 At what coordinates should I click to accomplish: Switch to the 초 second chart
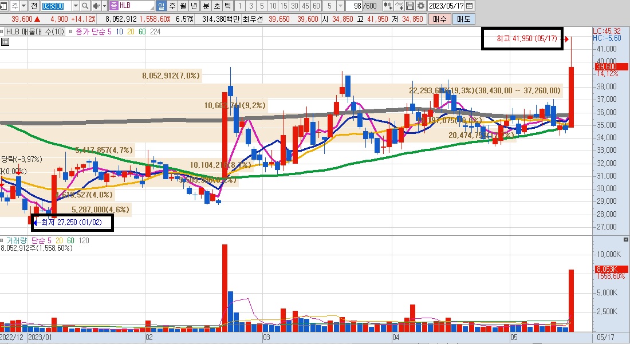pos(216,6)
